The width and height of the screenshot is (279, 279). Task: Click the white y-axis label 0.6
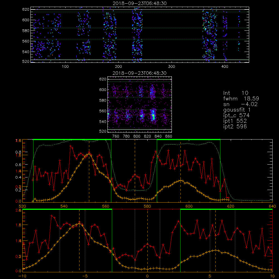18,165
